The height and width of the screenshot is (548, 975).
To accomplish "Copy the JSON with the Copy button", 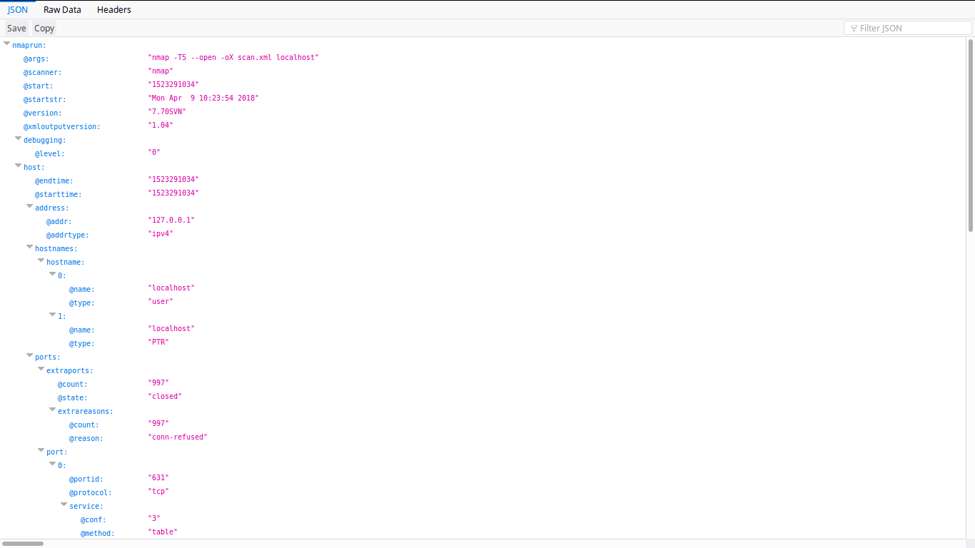I will [x=44, y=28].
